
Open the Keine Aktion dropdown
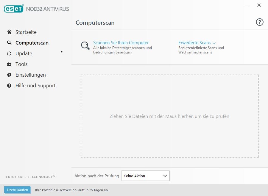[x=145, y=176]
